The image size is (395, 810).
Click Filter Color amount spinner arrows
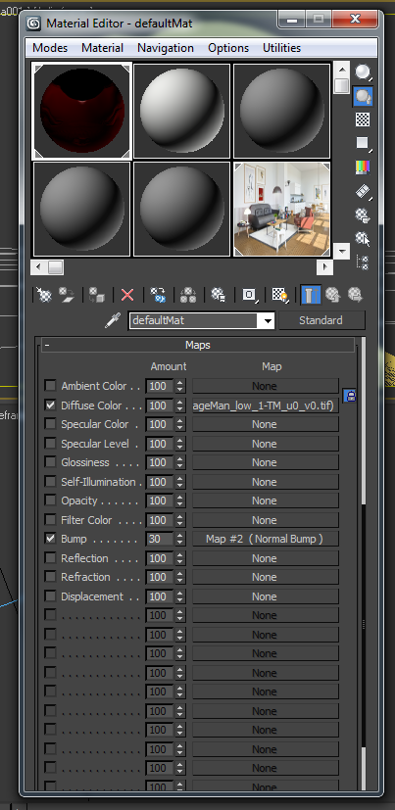tap(180, 520)
